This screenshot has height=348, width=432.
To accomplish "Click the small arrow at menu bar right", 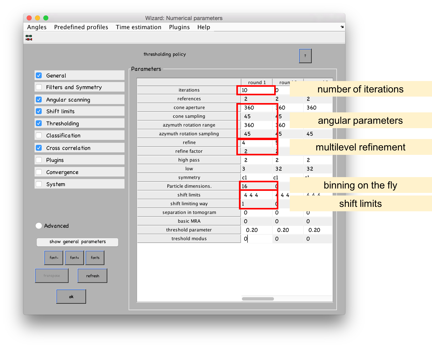I will click(x=342, y=27).
